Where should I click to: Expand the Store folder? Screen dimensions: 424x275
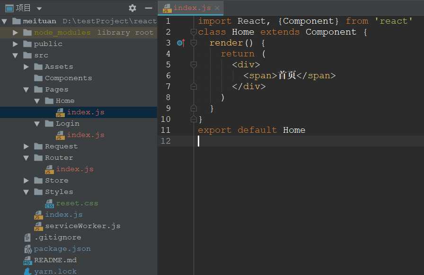point(26,181)
